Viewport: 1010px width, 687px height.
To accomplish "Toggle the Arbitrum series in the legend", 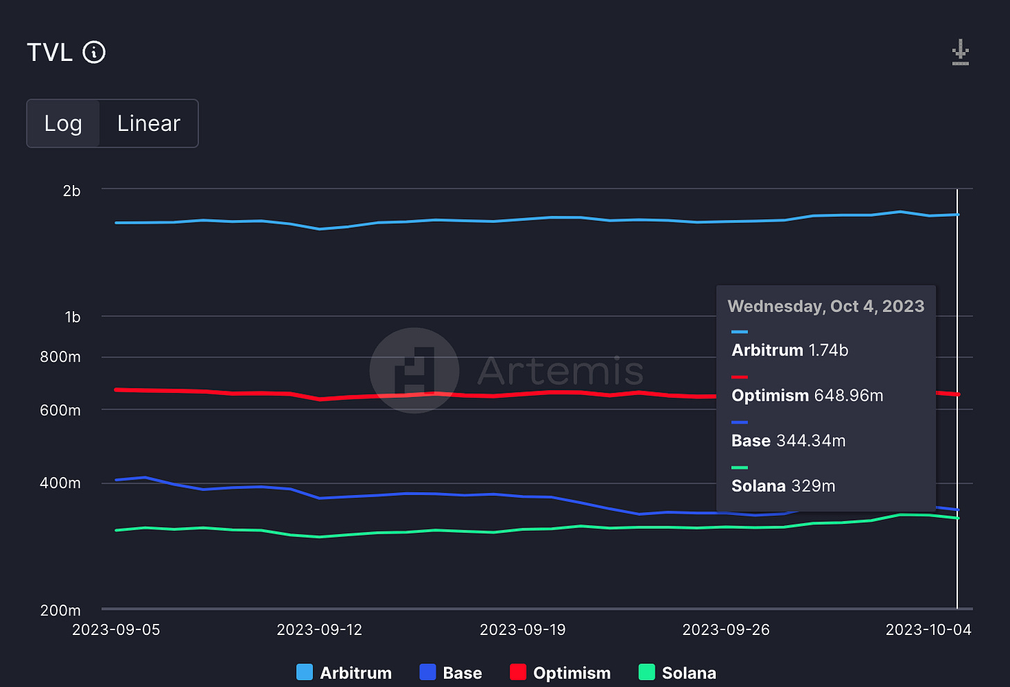I will (344, 672).
